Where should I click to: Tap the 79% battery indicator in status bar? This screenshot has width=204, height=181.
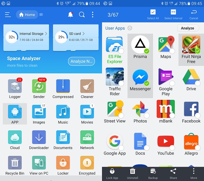pos(83,3)
